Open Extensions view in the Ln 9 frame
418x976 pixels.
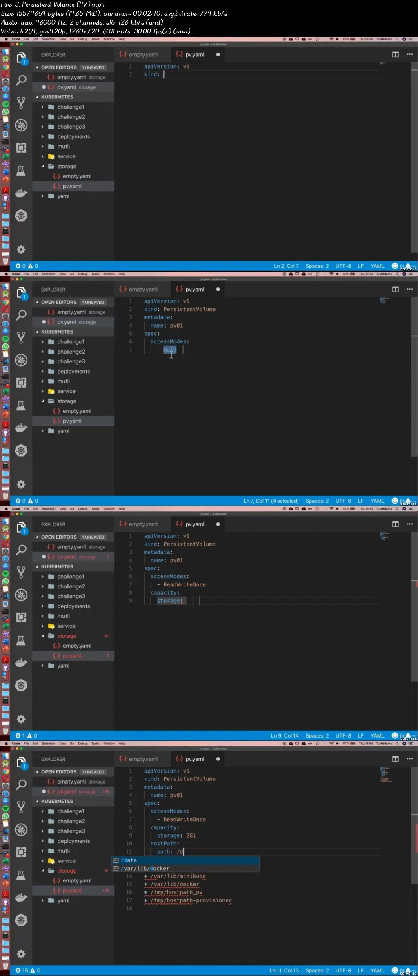[21, 617]
